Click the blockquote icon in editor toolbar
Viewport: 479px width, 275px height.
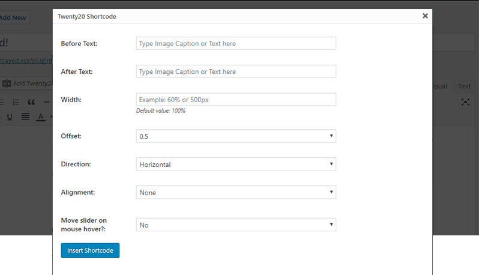coord(31,102)
